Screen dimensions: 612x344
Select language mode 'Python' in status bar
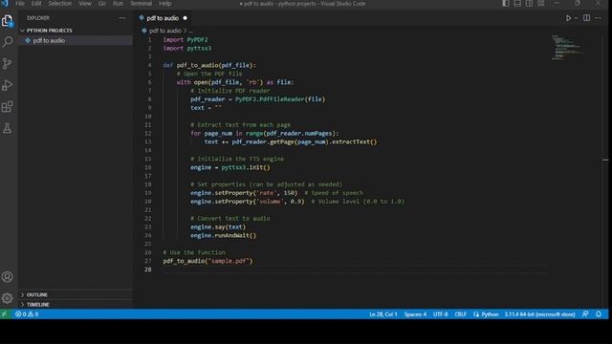490,314
